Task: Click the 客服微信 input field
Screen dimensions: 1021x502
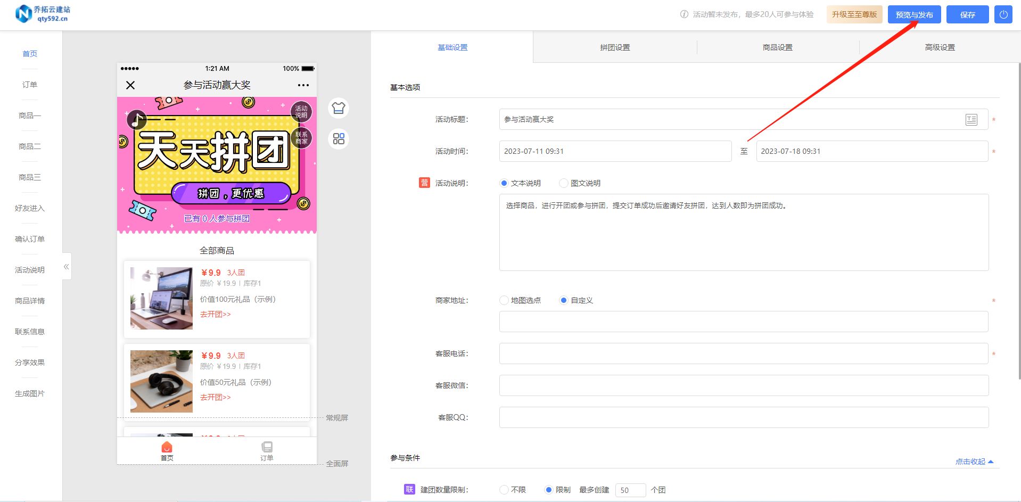Action: tap(744, 385)
